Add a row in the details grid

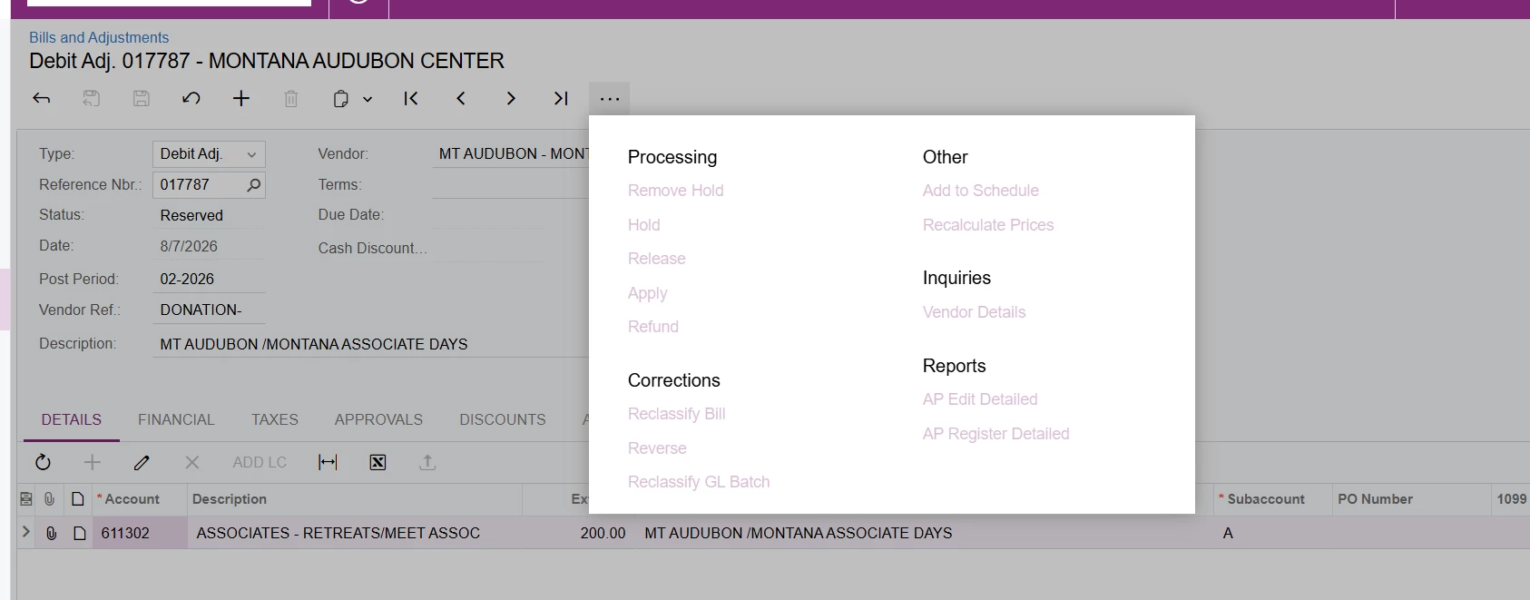93,462
